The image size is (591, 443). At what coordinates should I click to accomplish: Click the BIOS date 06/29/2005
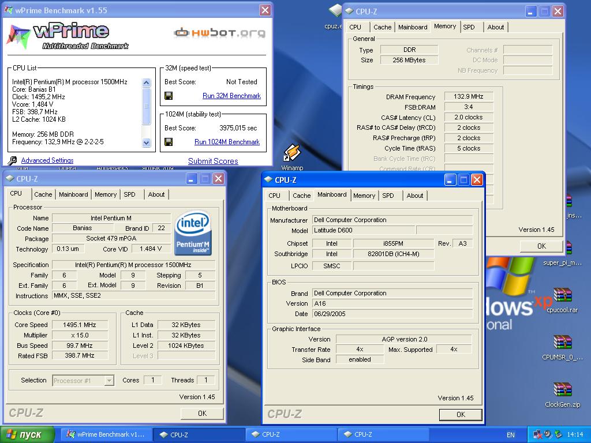coord(392,314)
